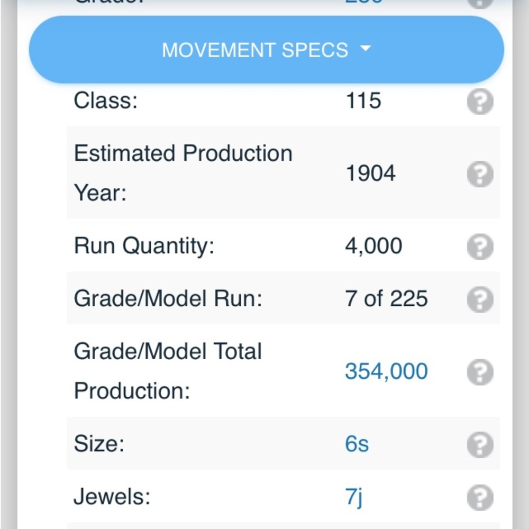529x529 pixels.
Task: Open the 7j jewels link
Action: click(x=354, y=497)
